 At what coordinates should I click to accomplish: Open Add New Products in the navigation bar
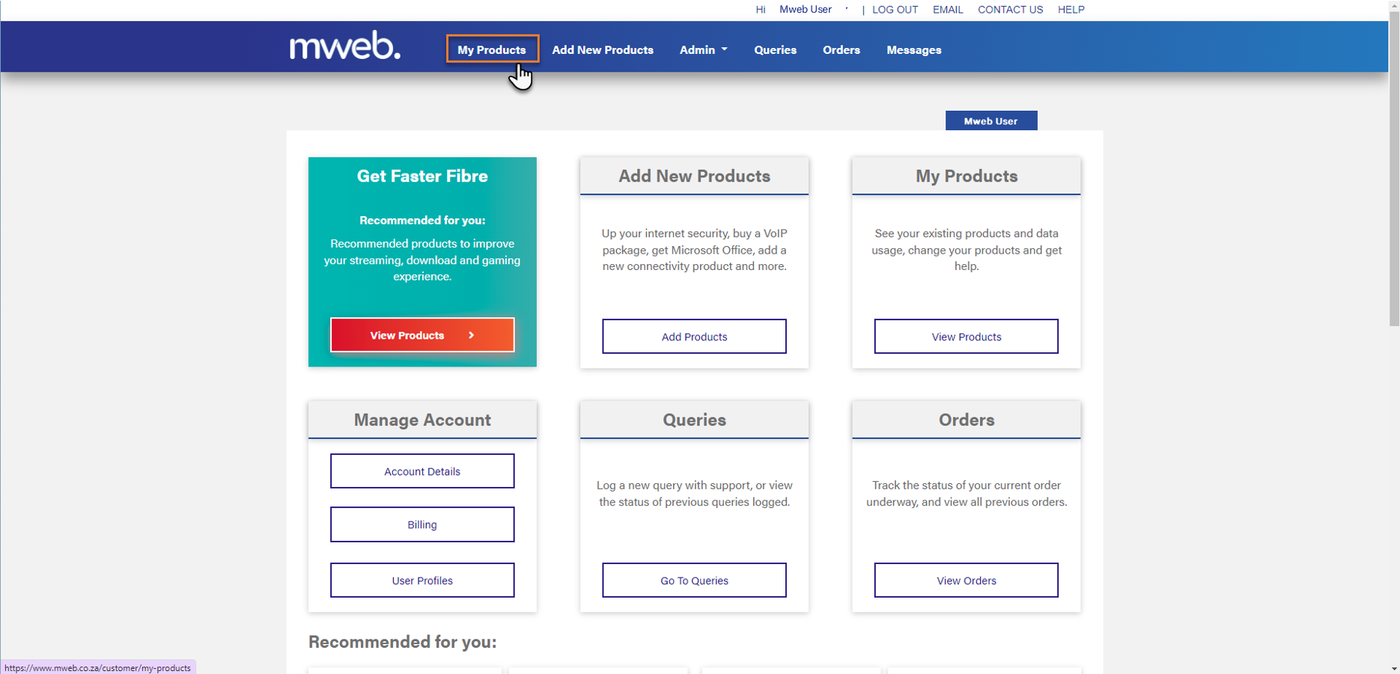click(603, 50)
